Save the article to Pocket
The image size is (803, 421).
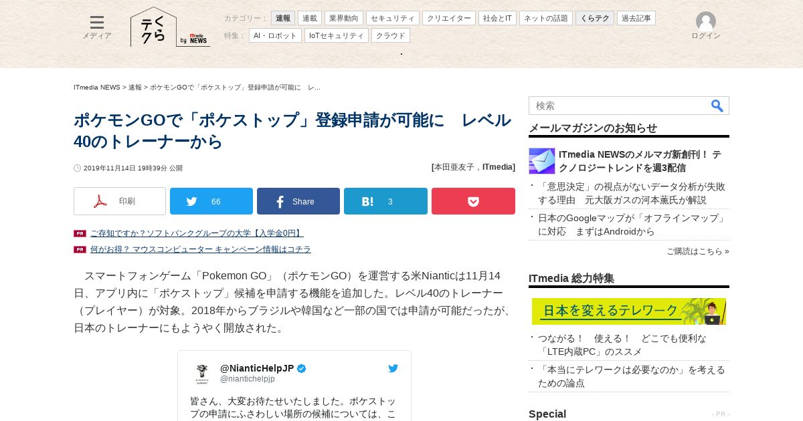(x=473, y=201)
